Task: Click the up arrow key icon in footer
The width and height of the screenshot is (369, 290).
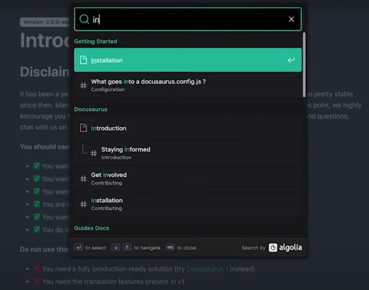Action: [x=127, y=247]
